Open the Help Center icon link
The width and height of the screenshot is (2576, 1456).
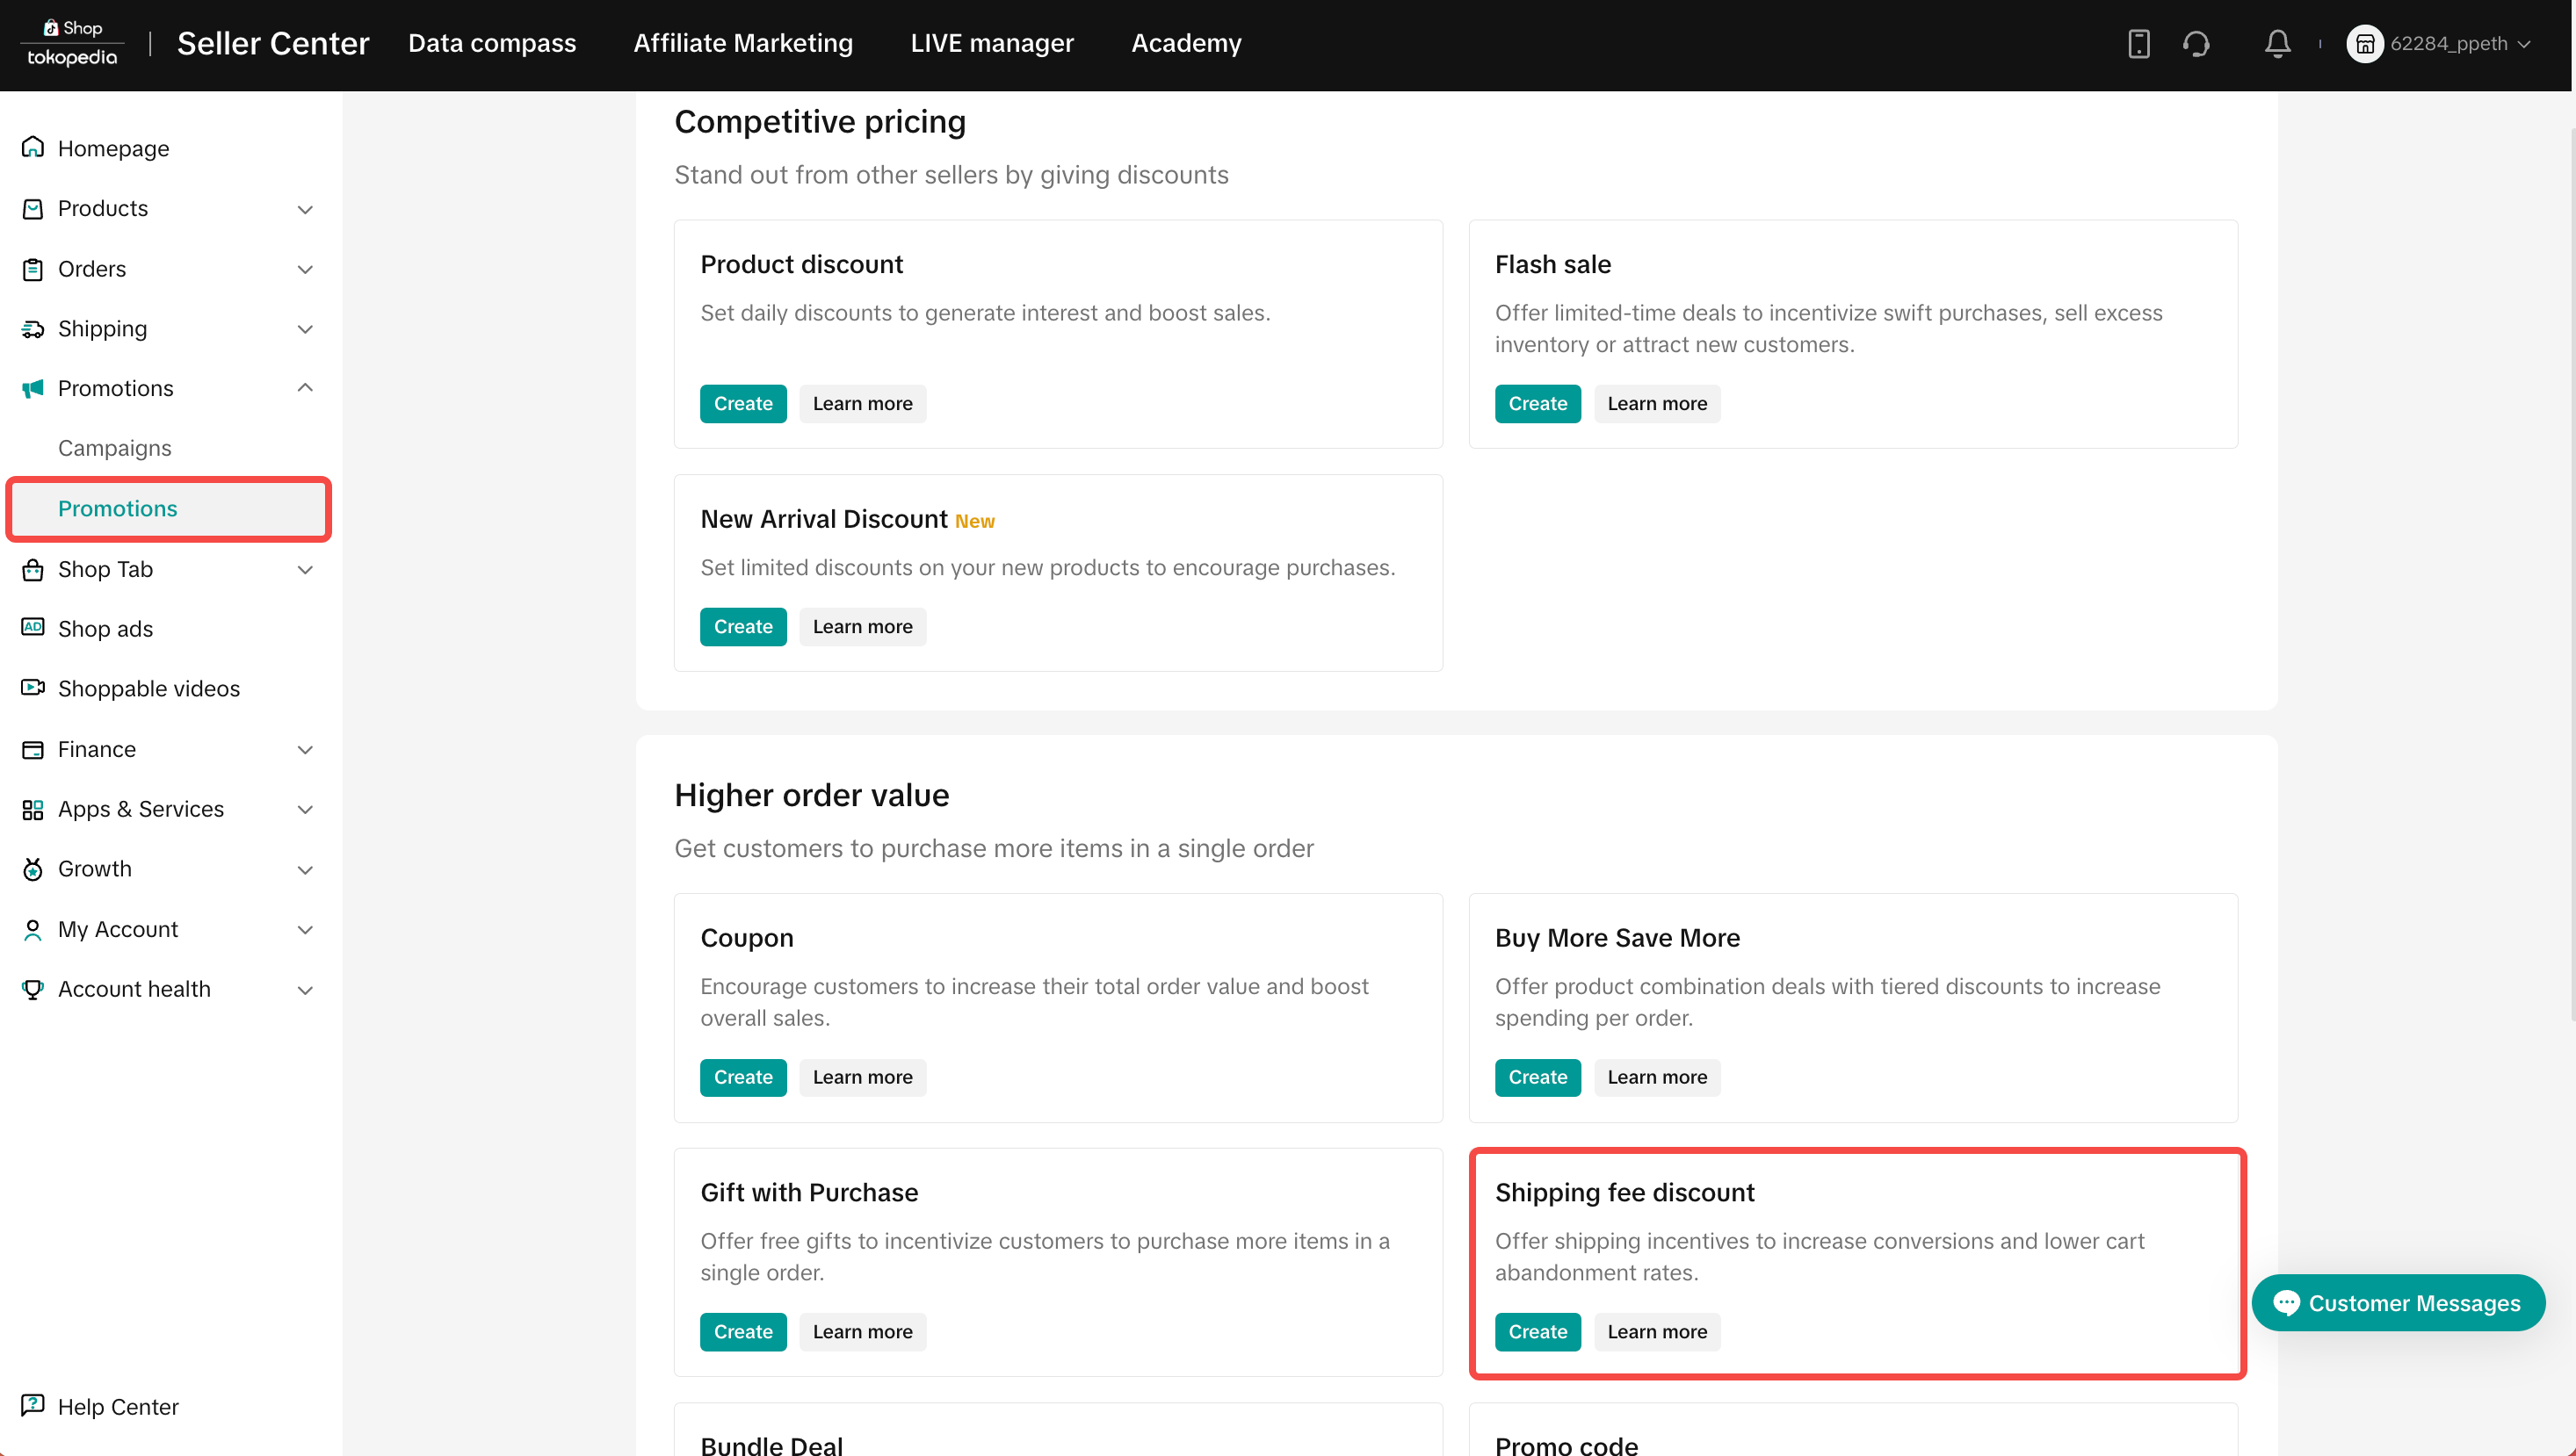pos(33,1405)
